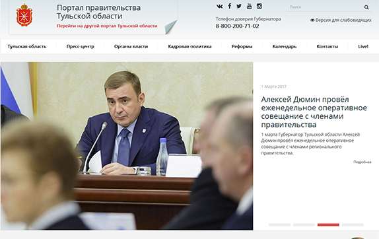Viewport: 379px width, 239px height.
Task: Open the Тульская область menu
Action: (27, 46)
